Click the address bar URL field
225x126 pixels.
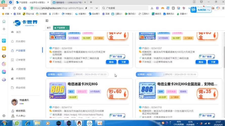tap(58, 8)
